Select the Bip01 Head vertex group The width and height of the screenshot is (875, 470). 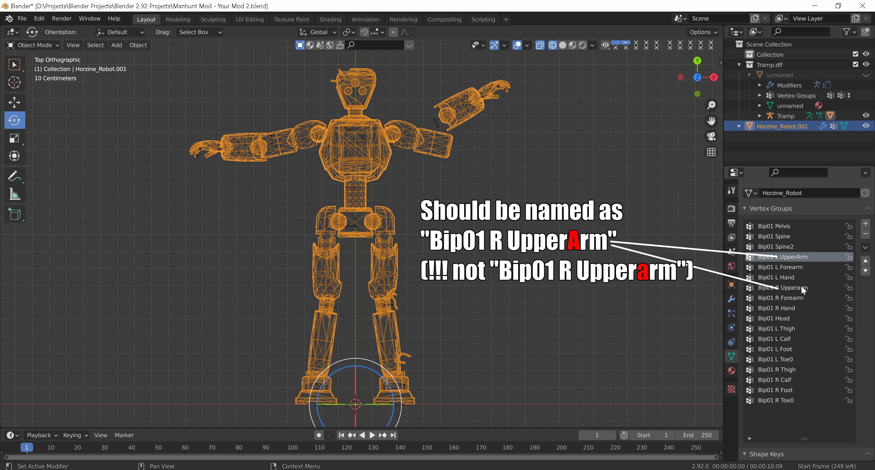pyautogui.click(x=773, y=318)
